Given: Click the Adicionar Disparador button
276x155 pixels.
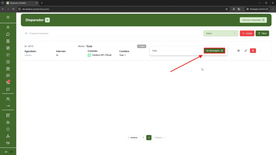Looking at the screenshot, I should coord(253,20).
